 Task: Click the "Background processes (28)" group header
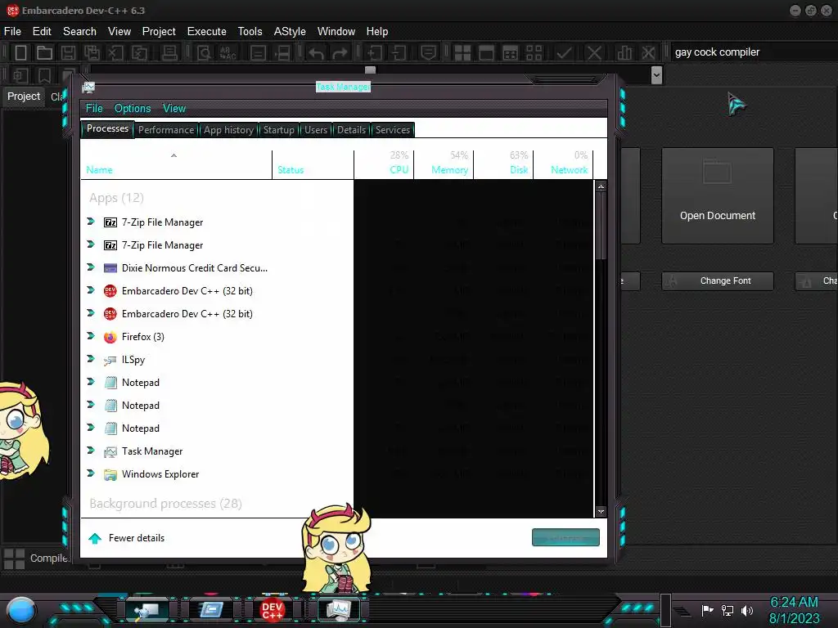[x=165, y=504]
